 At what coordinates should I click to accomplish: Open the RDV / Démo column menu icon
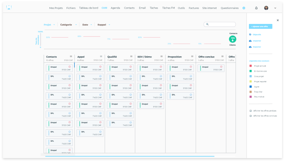click(162, 56)
